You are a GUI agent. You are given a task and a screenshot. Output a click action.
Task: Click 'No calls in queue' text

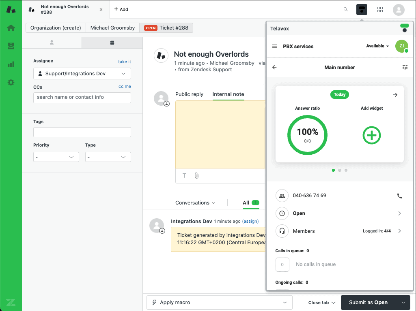click(x=316, y=264)
